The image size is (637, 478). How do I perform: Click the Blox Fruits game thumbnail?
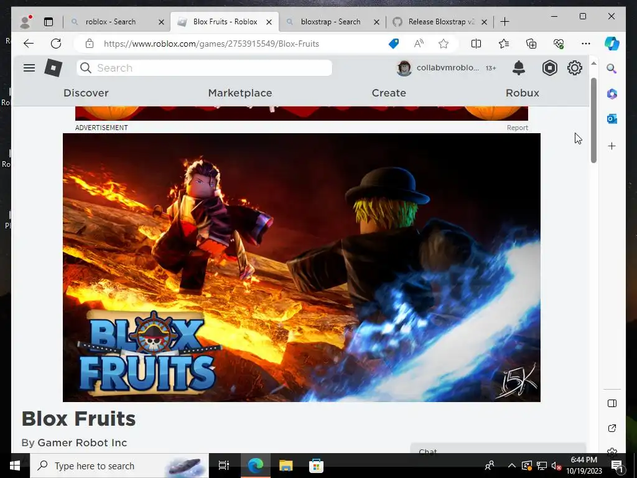pos(302,268)
